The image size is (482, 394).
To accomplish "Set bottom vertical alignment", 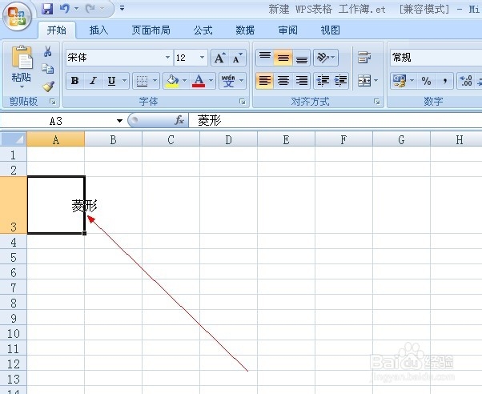I will (302, 57).
